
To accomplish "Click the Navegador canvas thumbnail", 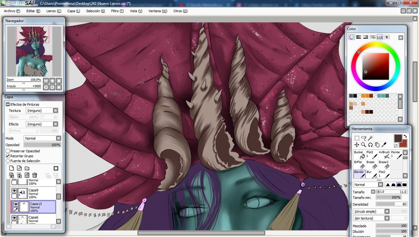I will [34, 51].
